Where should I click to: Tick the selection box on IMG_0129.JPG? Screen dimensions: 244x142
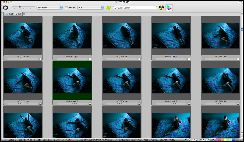coord(189,59)
